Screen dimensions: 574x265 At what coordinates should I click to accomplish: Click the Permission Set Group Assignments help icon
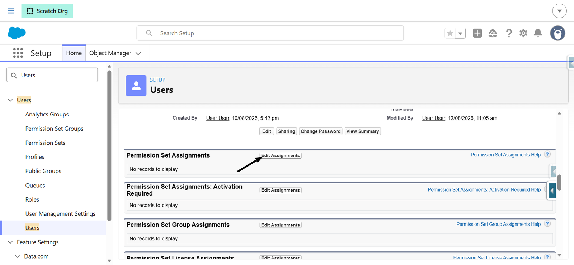point(547,224)
